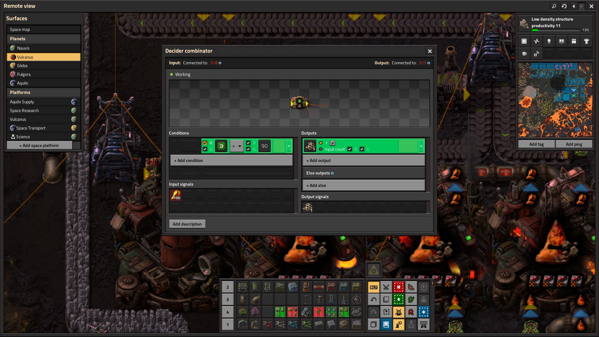Open the bottom-right panel toggle icon above minimap
This screenshot has height=337, width=599.
pos(537,54)
